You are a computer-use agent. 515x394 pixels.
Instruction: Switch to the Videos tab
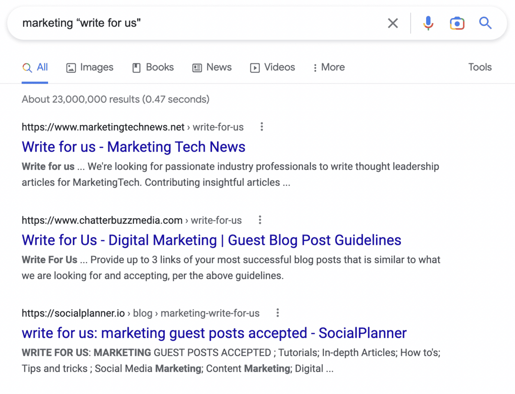click(x=273, y=67)
